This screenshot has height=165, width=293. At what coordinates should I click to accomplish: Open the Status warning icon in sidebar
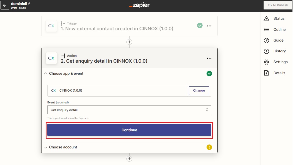[266, 18]
